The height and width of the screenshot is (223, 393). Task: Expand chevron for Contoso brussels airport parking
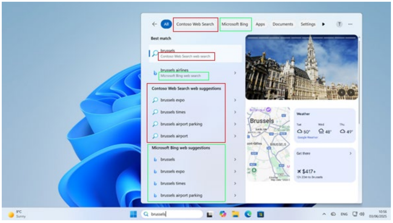(x=235, y=124)
